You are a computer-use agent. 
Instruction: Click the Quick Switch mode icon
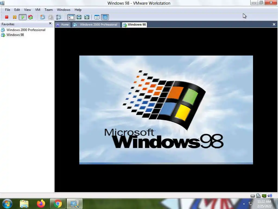87,17
